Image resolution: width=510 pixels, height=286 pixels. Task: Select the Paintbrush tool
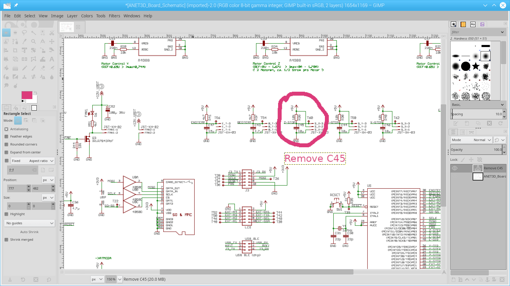(x=34, y=68)
